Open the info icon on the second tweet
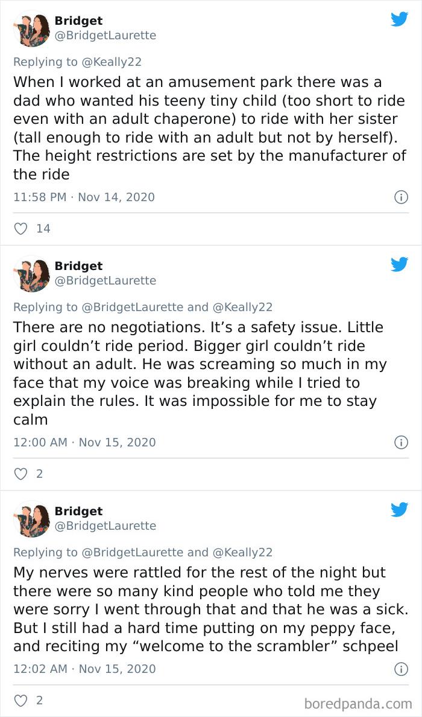The width and height of the screenshot is (422, 717). point(403,442)
